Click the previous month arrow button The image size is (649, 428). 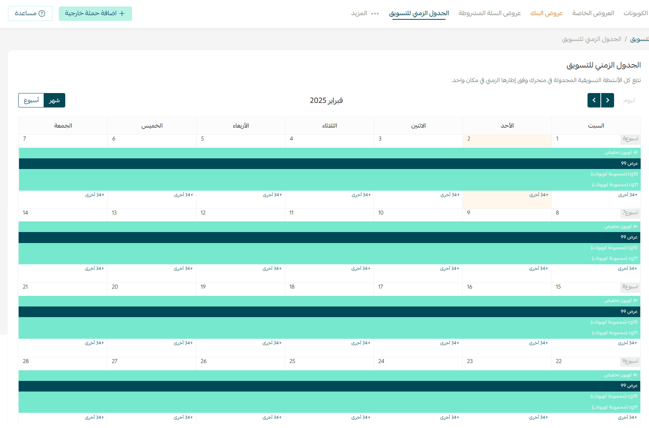point(608,100)
